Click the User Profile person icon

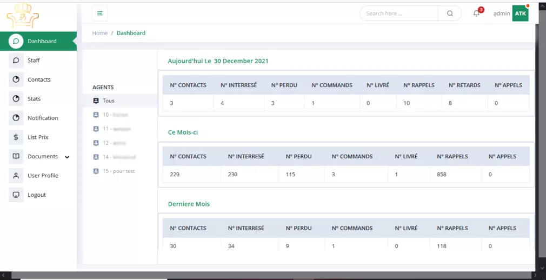click(x=16, y=176)
